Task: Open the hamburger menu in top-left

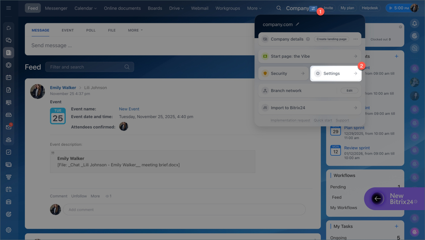Action: [x=9, y=8]
